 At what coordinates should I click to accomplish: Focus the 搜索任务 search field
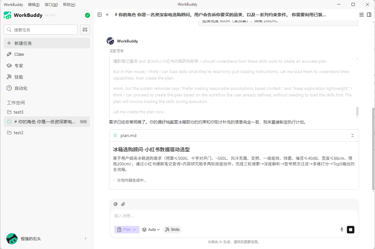(x=41, y=30)
